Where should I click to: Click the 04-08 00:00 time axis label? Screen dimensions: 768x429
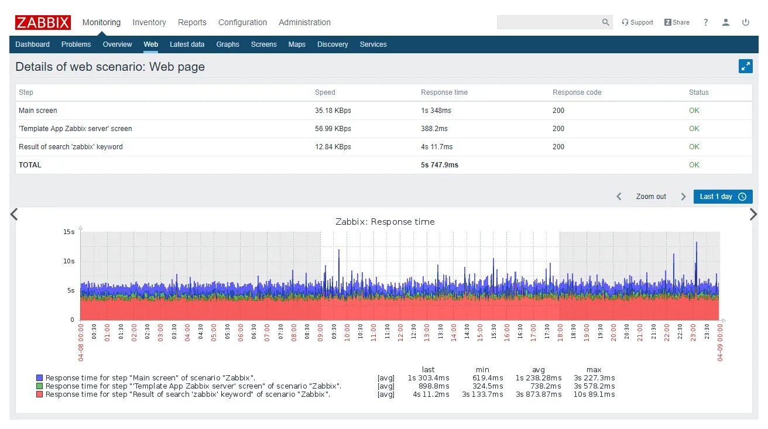click(x=81, y=344)
